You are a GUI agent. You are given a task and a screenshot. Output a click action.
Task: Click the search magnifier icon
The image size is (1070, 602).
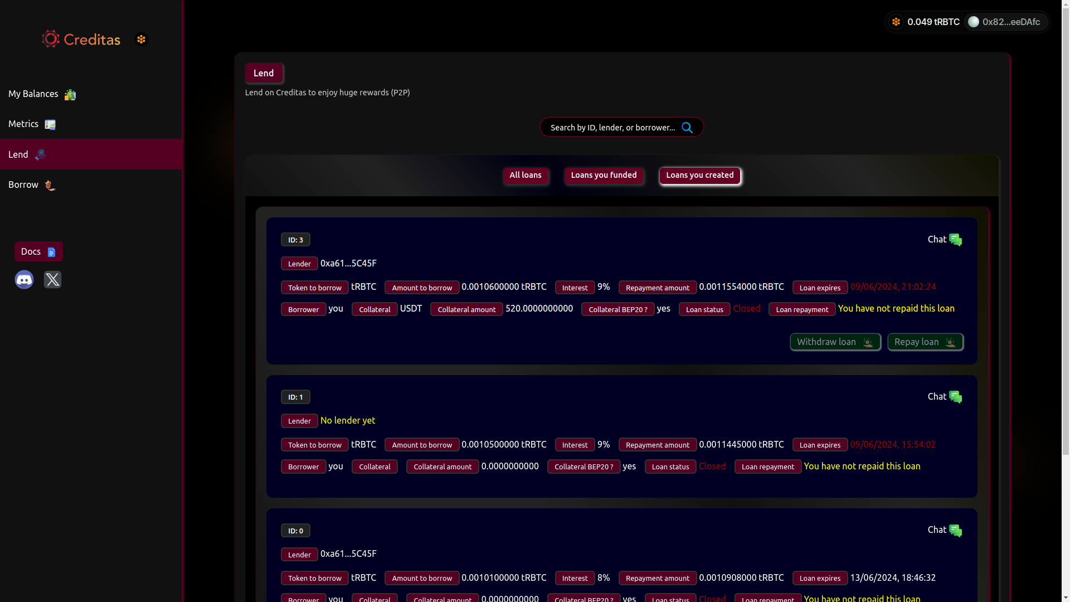687,128
